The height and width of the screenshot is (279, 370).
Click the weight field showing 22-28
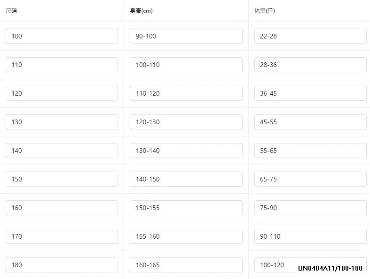(x=310, y=36)
